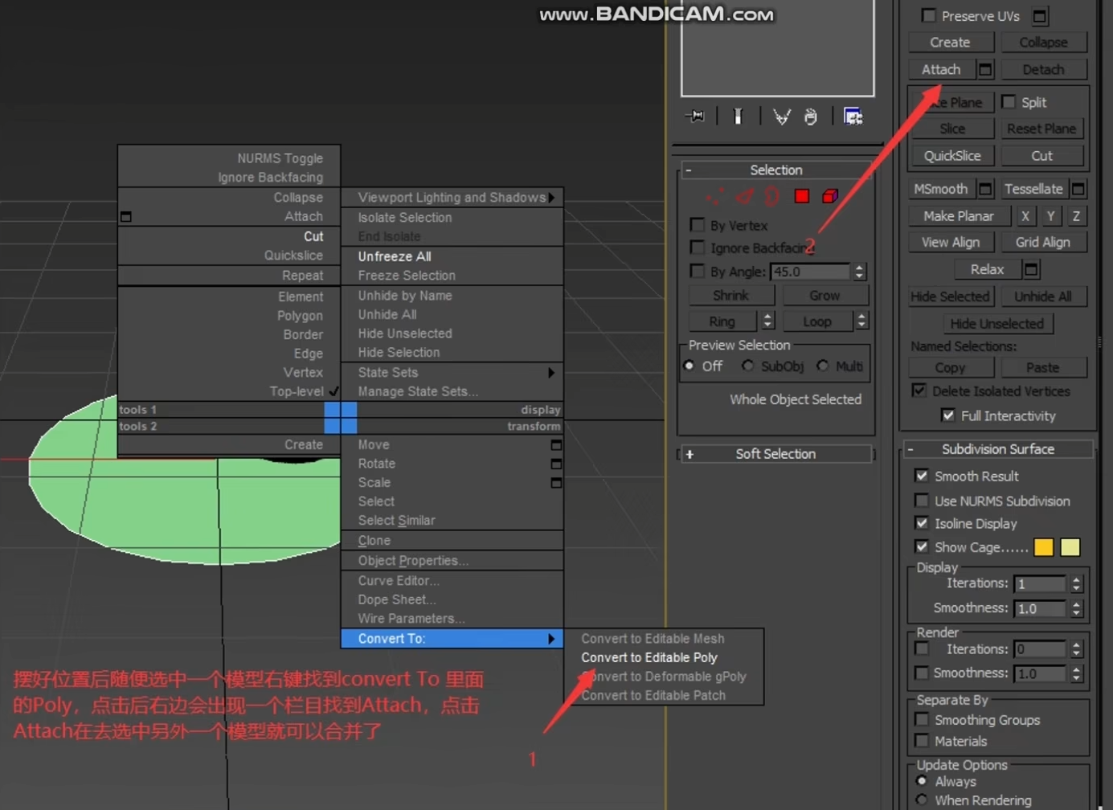The width and height of the screenshot is (1113, 810).
Task: Toggle By Angle checkbox
Action: (x=698, y=271)
